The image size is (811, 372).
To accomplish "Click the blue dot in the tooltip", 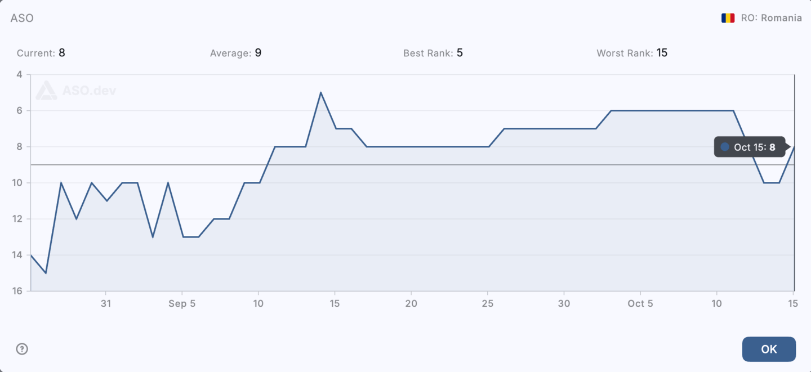I will [725, 147].
